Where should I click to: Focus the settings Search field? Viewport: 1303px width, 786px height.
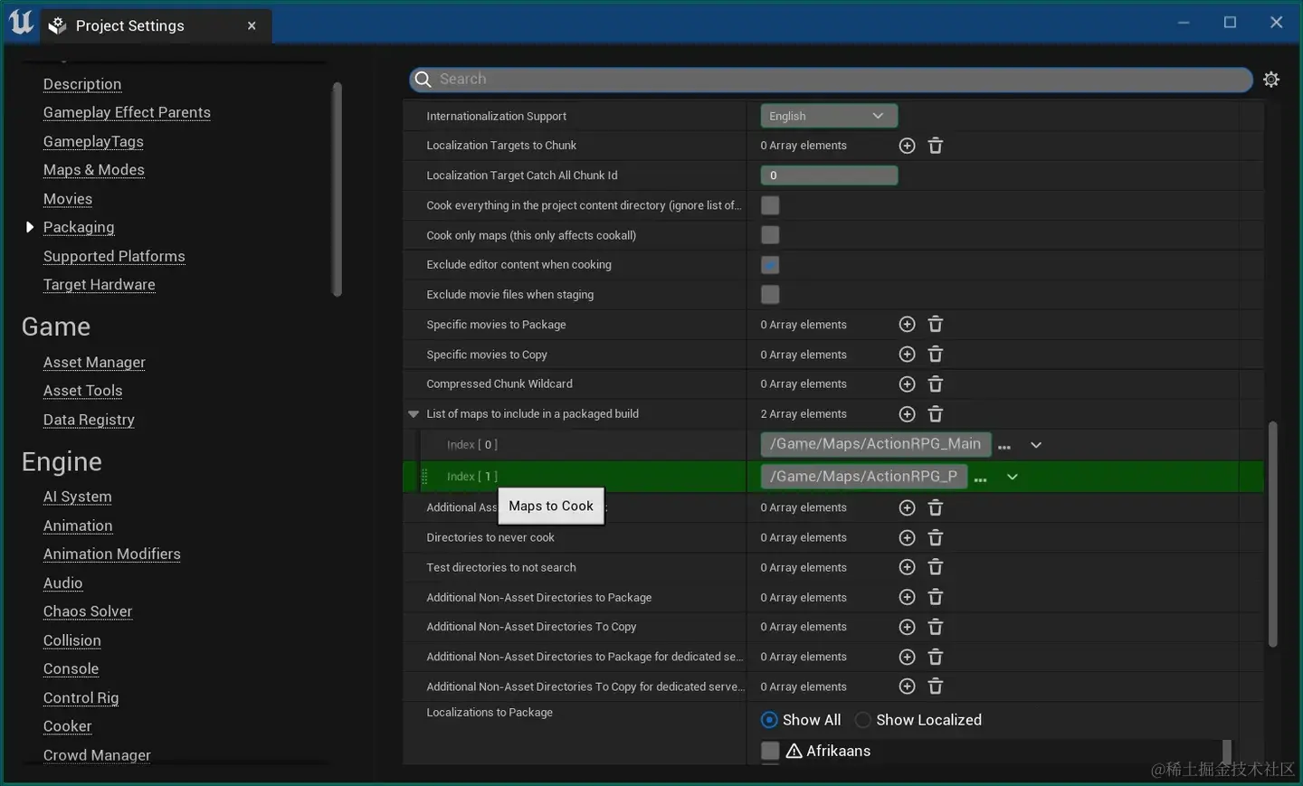coord(831,80)
